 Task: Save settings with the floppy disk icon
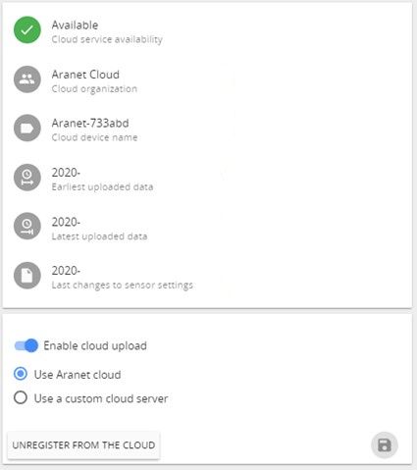[x=385, y=445]
